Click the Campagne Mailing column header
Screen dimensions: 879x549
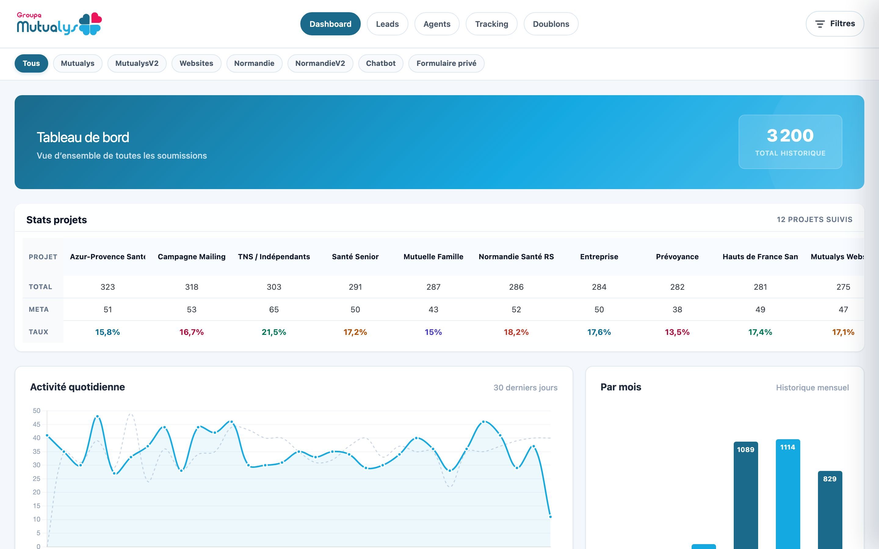pyautogui.click(x=192, y=257)
